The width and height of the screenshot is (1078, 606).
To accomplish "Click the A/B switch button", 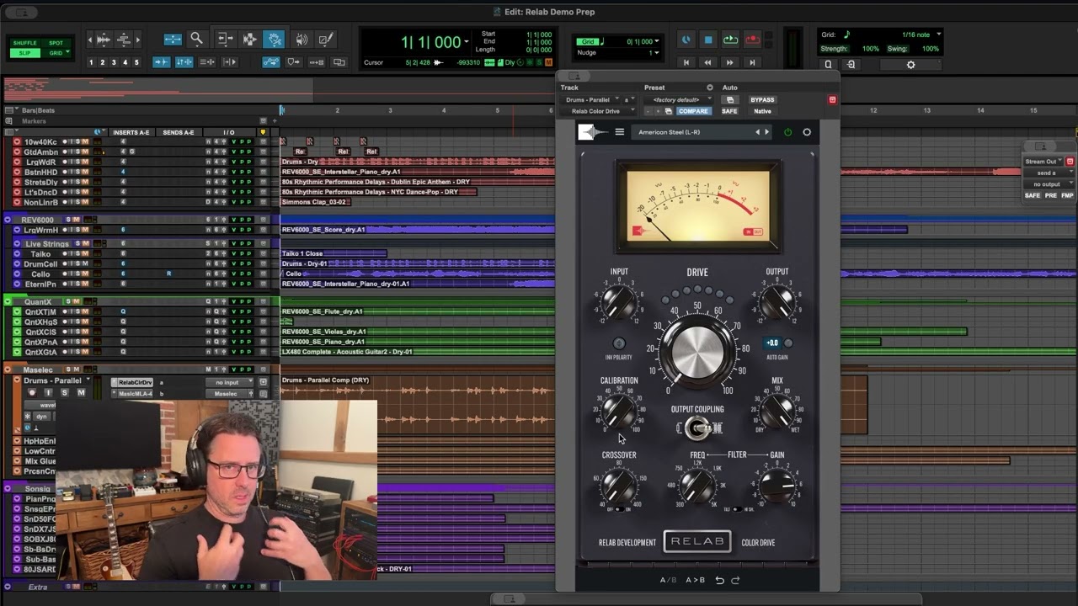I will (668, 580).
